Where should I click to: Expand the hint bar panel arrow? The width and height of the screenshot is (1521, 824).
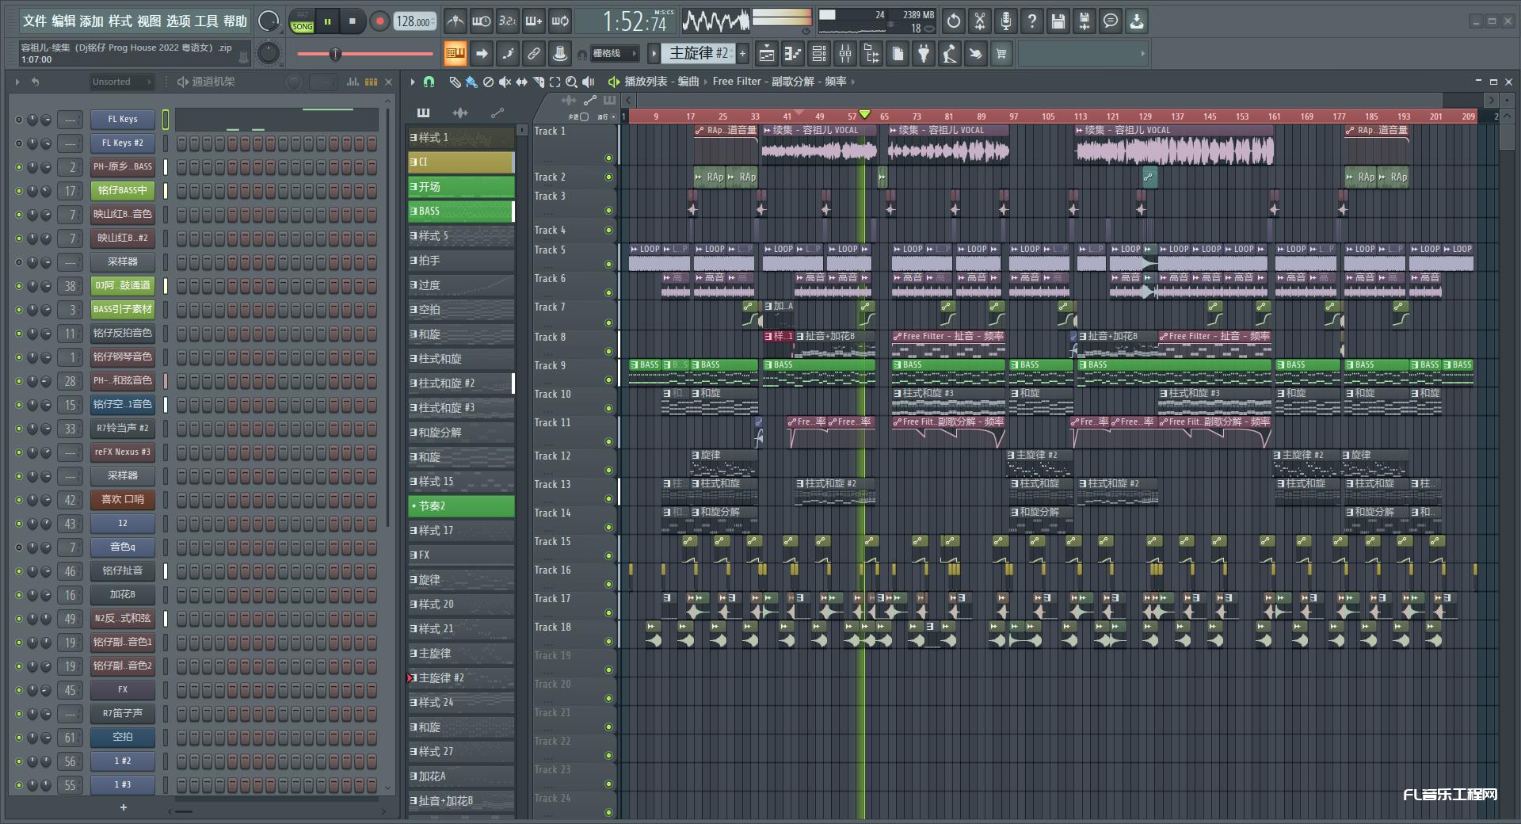[1142, 54]
